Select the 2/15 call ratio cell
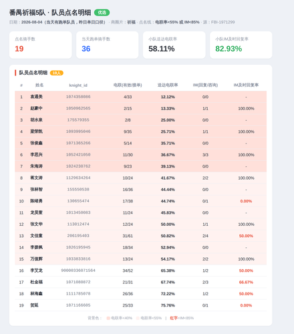 [x=128, y=108]
